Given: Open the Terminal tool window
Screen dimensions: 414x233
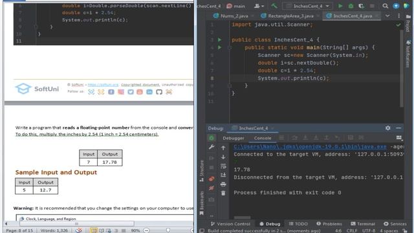Looking at the screenshot, I should pos(363,224).
